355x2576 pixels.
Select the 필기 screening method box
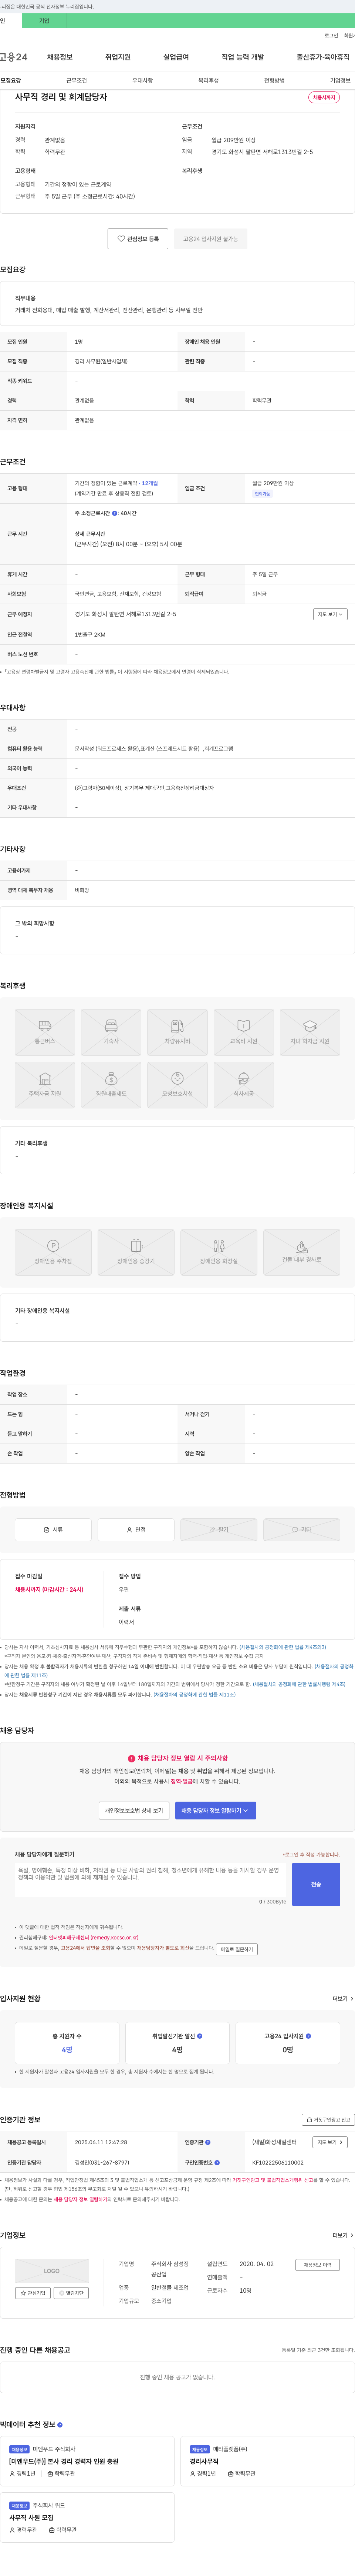point(219,1529)
